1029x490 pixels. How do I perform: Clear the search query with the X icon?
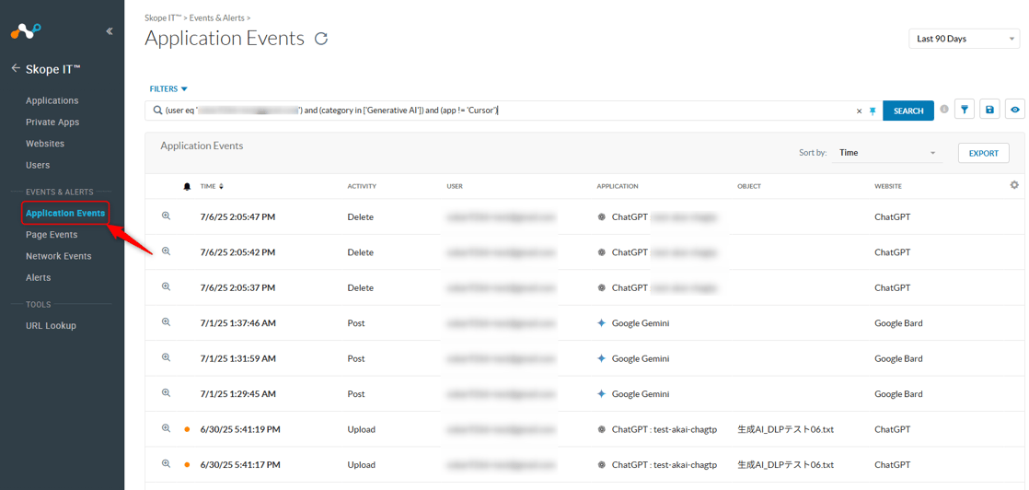[x=859, y=111]
